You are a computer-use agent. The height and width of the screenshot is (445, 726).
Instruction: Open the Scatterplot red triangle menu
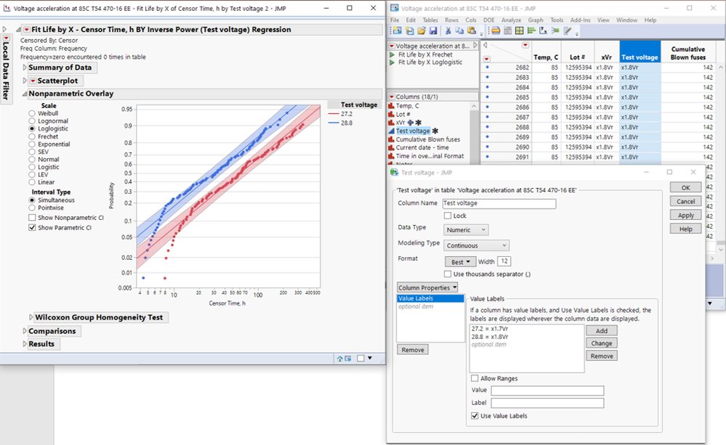pyautogui.click(x=33, y=81)
